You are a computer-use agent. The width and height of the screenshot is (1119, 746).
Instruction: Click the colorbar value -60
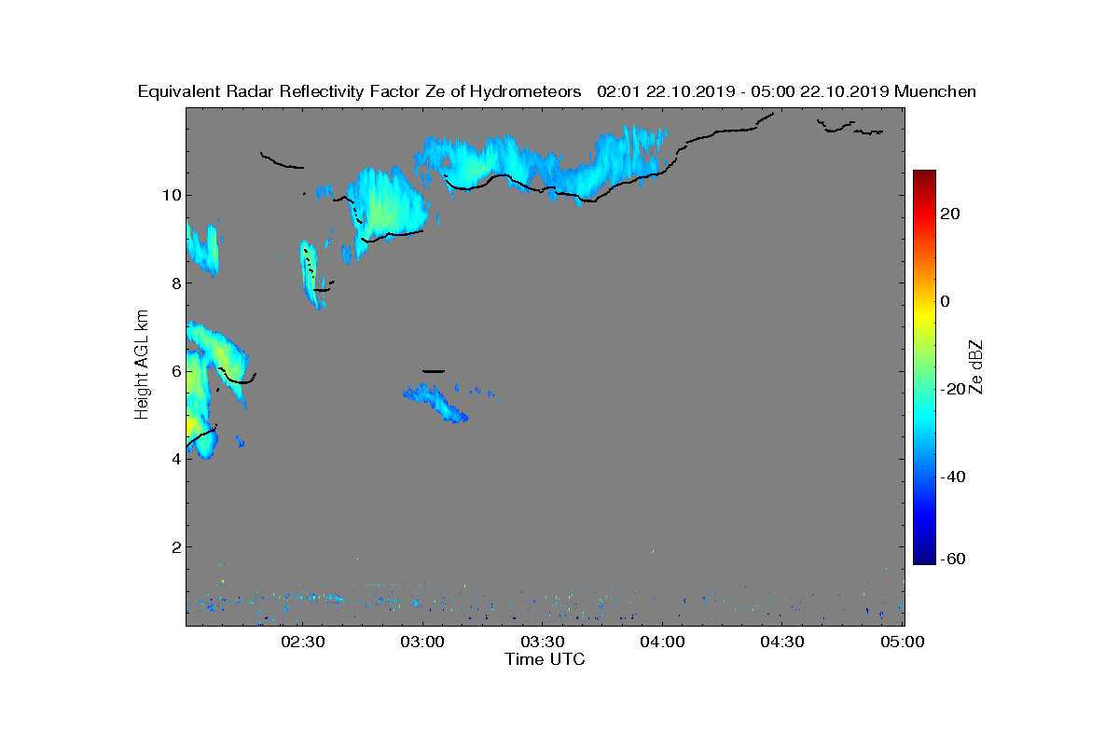(x=953, y=559)
